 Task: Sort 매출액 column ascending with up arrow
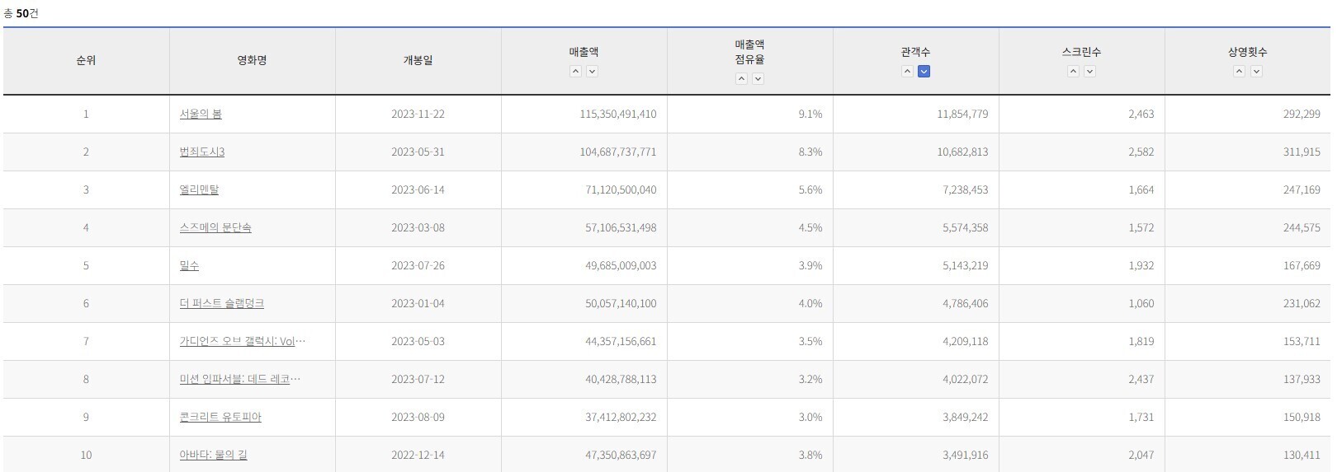tap(575, 72)
